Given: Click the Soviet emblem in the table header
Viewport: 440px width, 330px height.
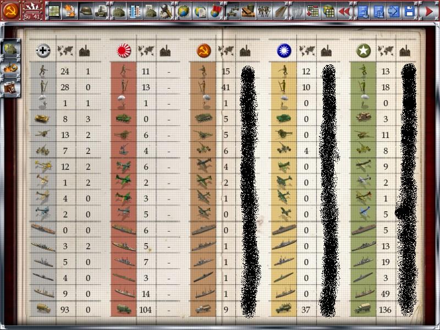Looking at the screenshot, I should [204, 51].
